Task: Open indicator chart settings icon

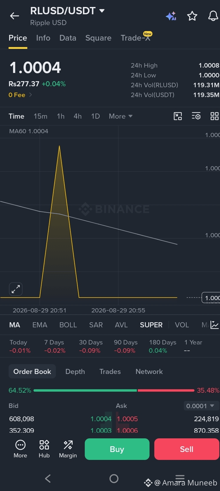Action: (x=215, y=325)
